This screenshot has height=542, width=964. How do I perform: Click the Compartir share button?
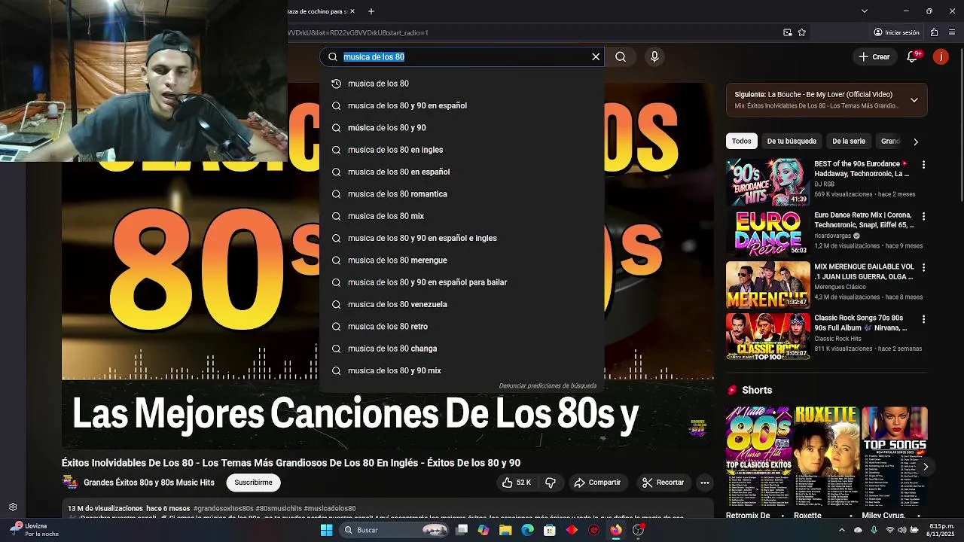point(597,483)
